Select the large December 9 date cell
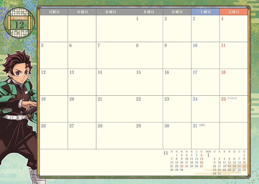 pyautogui.click(x=177, y=55)
